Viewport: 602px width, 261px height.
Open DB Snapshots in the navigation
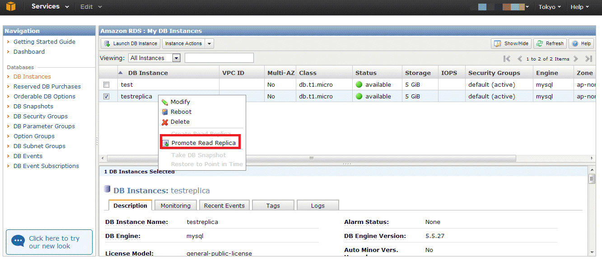point(33,106)
